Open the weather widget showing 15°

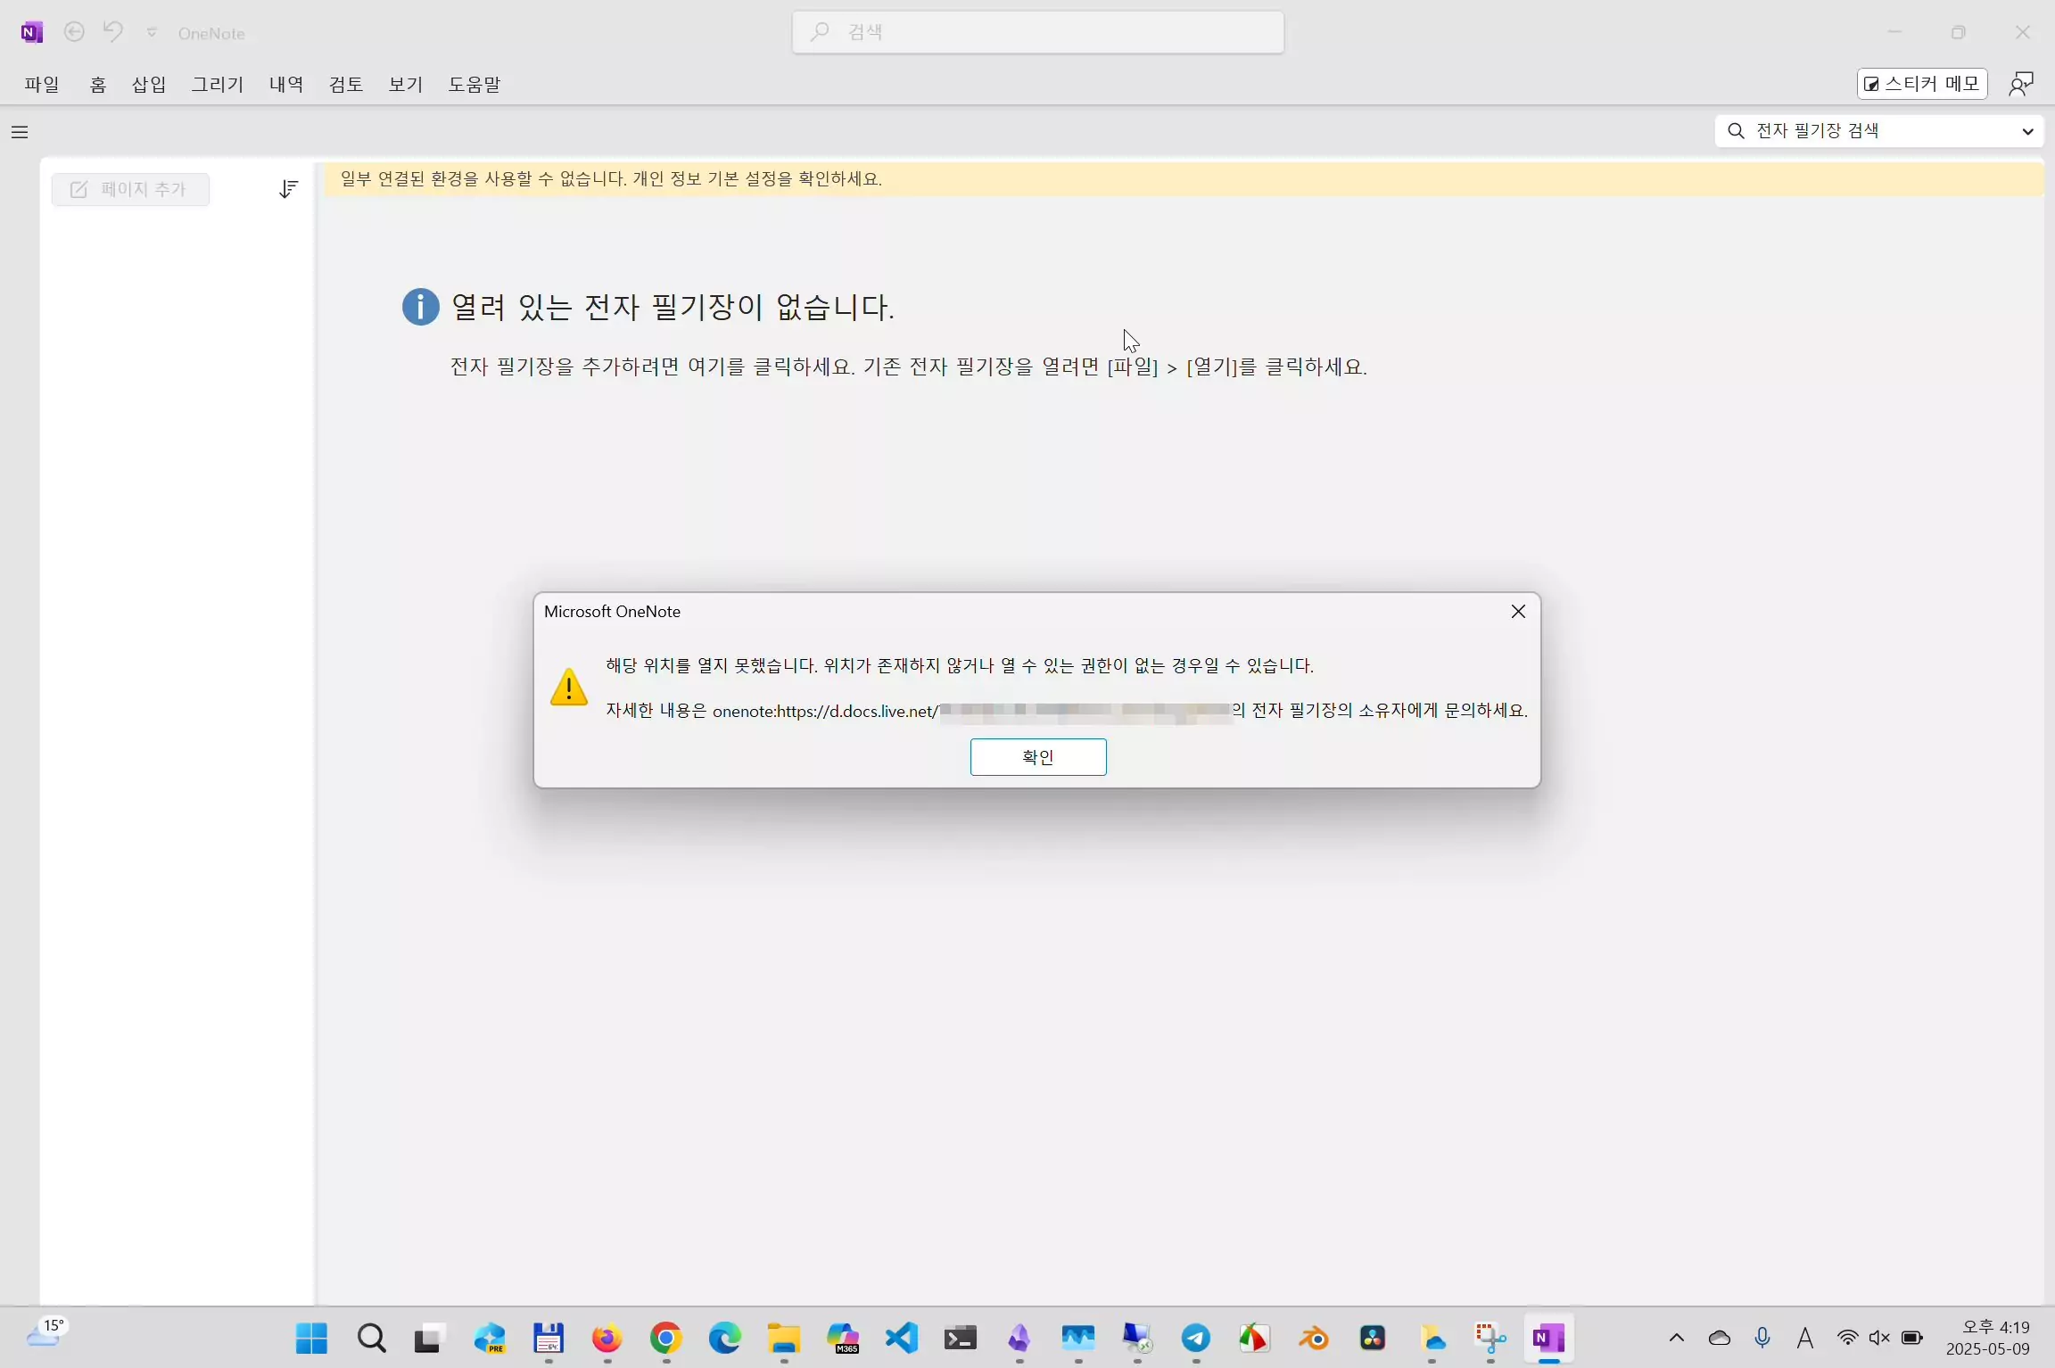click(46, 1334)
